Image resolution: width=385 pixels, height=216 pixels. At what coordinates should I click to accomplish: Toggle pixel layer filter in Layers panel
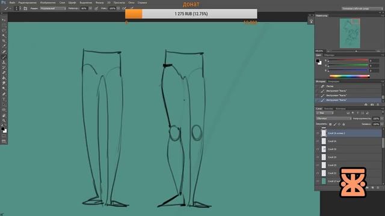pyautogui.click(x=348, y=113)
